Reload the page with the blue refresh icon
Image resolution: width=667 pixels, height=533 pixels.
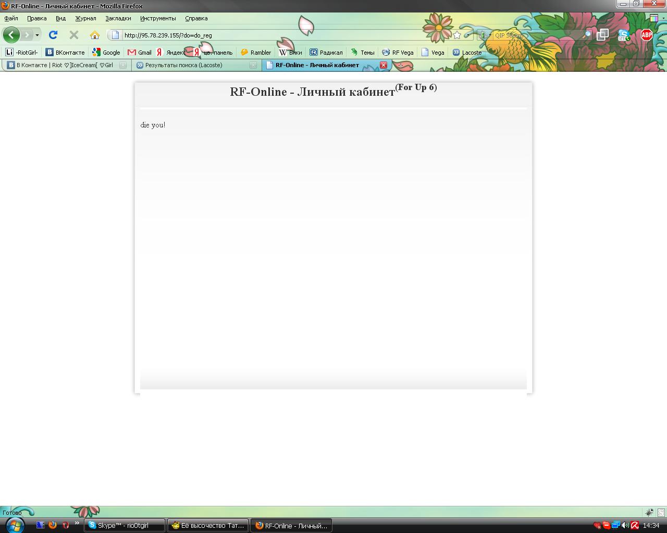(x=53, y=35)
